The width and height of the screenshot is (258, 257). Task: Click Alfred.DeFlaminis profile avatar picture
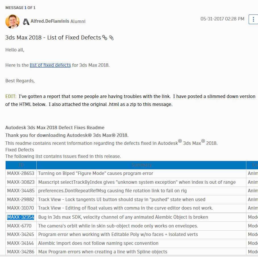point(13,22)
